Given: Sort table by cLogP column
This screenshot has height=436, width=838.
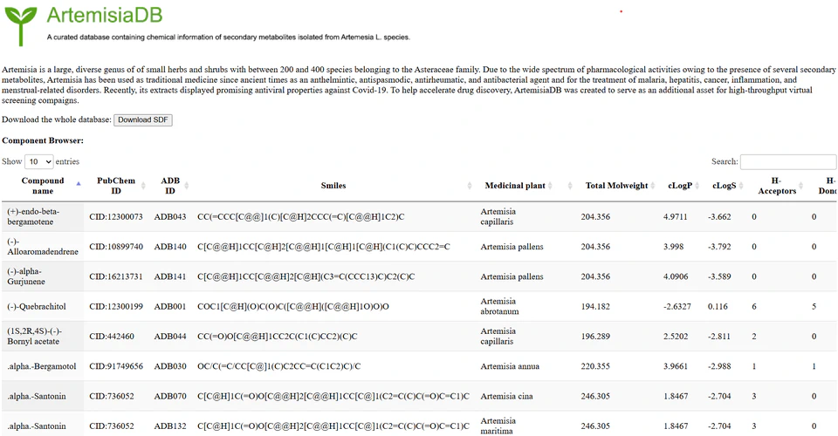Looking at the screenshot, I should (680, 186).
